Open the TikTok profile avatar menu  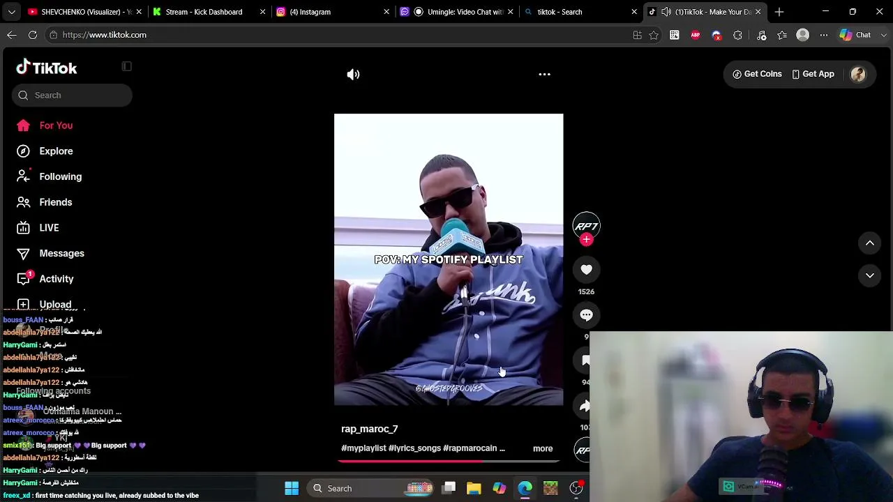(x=858, y=74)
